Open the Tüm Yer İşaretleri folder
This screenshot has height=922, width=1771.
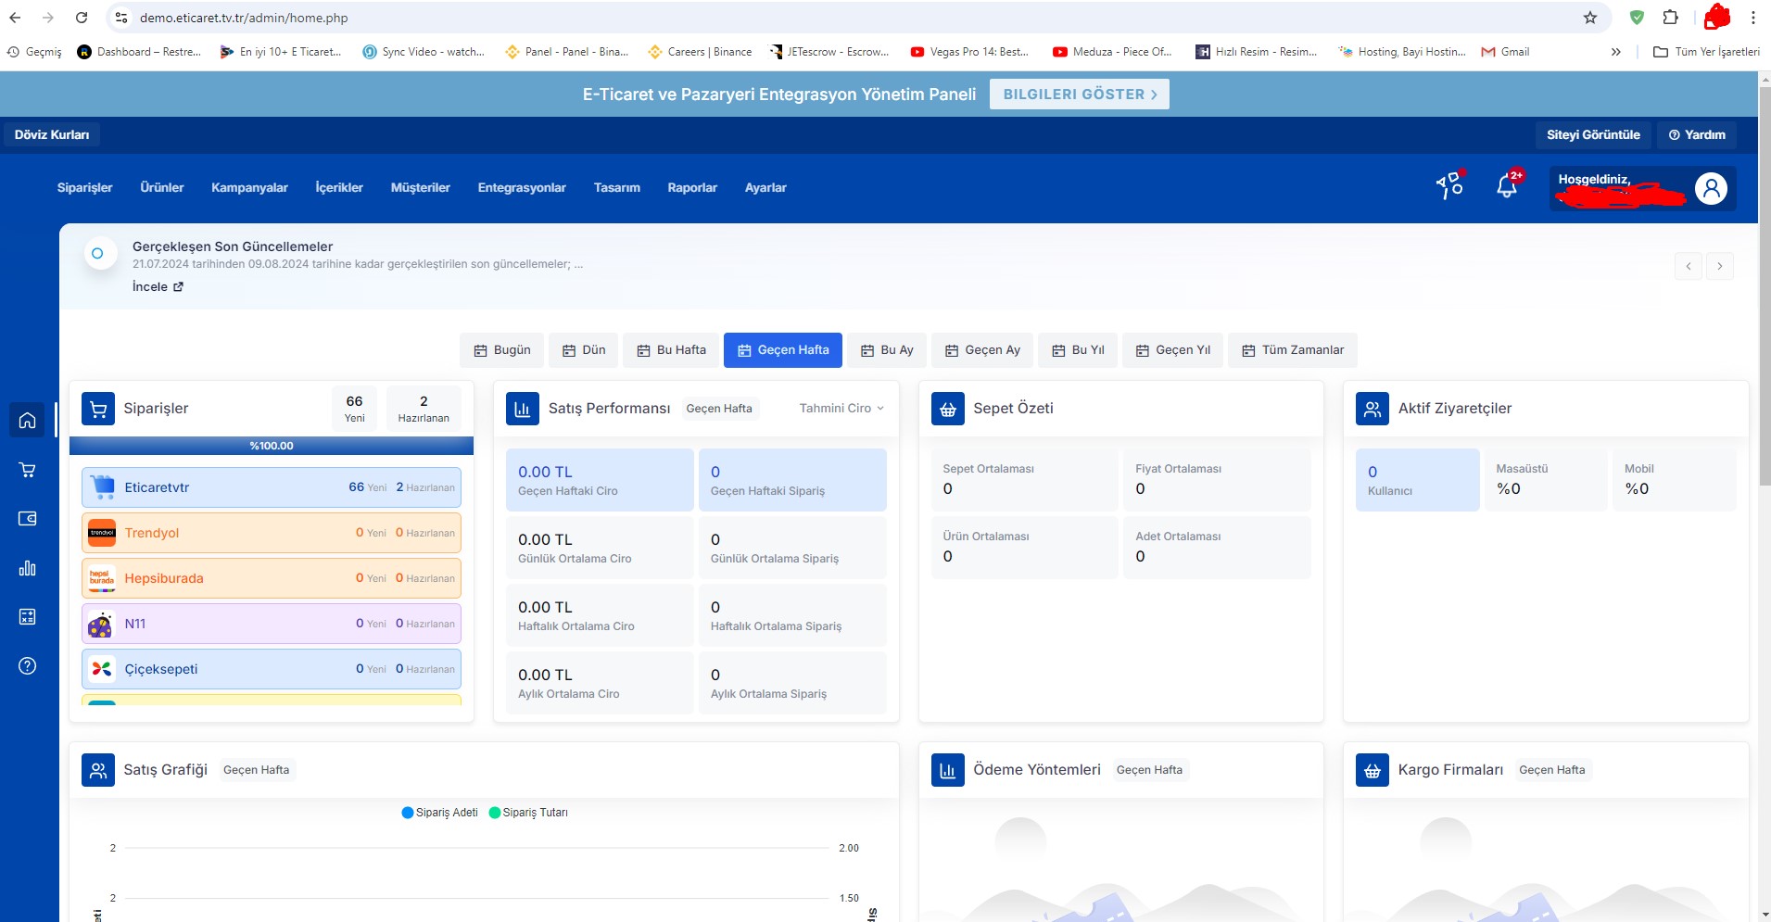(1706, 52)
